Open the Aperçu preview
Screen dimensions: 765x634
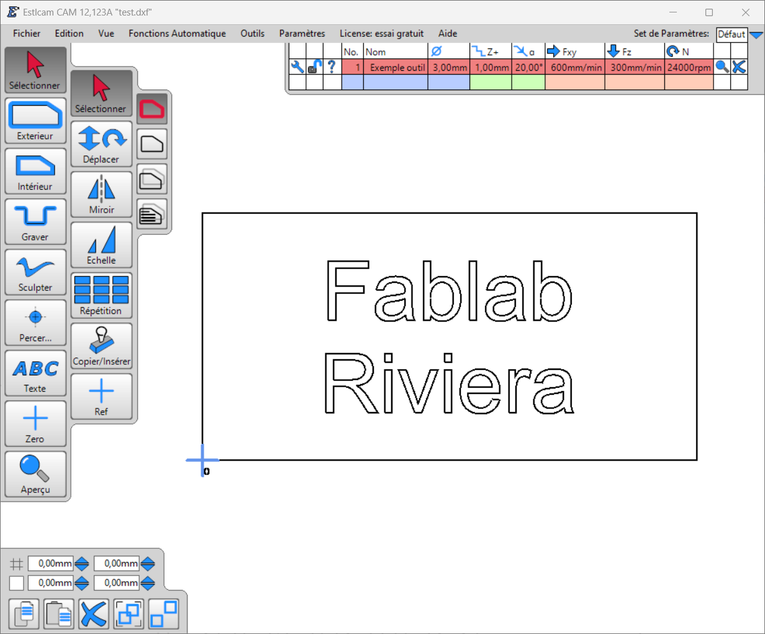pos(35,474)
